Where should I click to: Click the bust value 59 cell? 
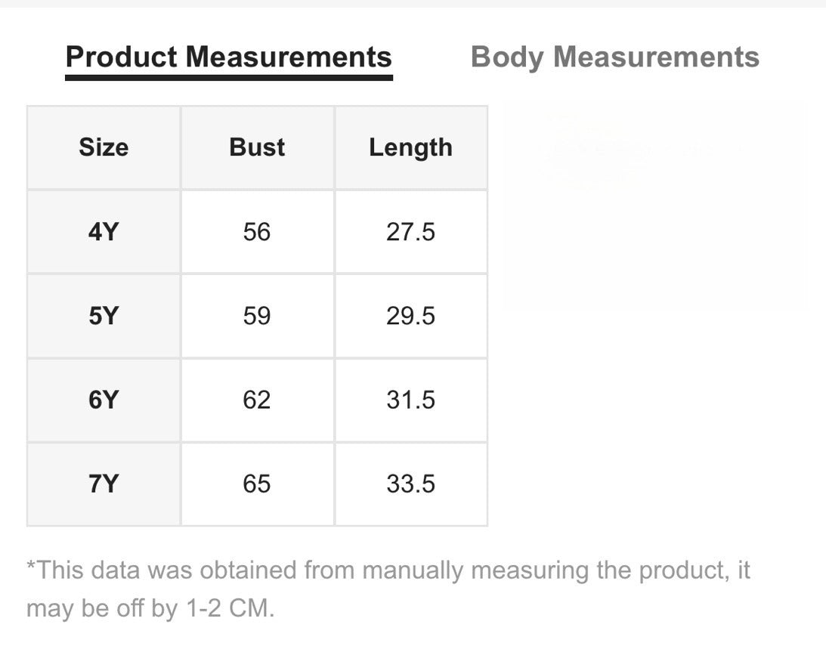(x=257, y=316)
